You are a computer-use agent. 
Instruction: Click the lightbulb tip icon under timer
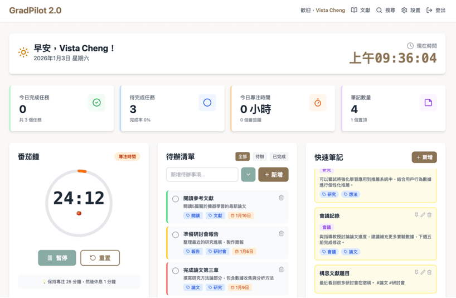44,281
